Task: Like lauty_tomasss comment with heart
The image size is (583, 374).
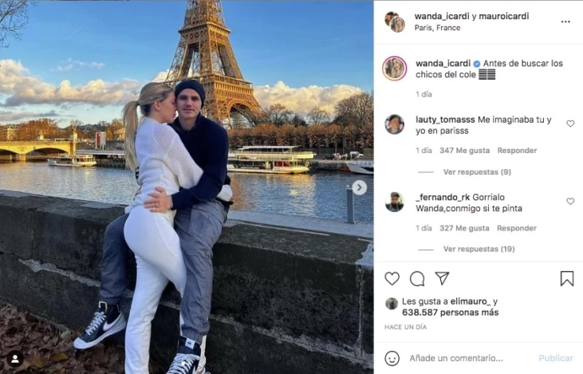Action: click(x=570, y=124)
